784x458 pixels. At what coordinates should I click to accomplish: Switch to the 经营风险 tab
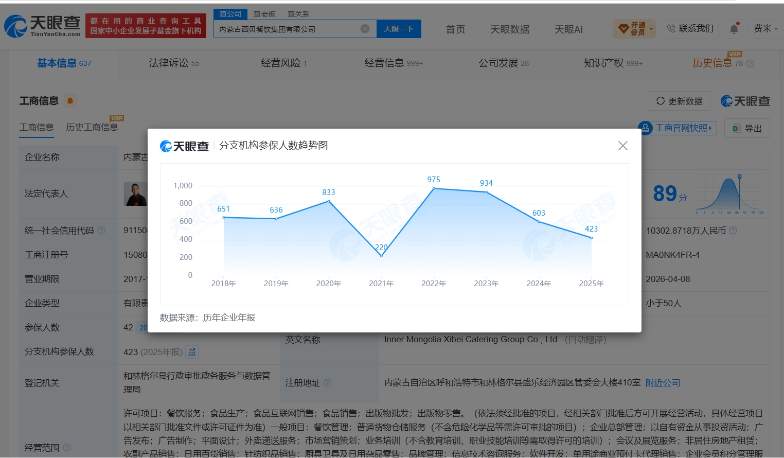(284, 63)
